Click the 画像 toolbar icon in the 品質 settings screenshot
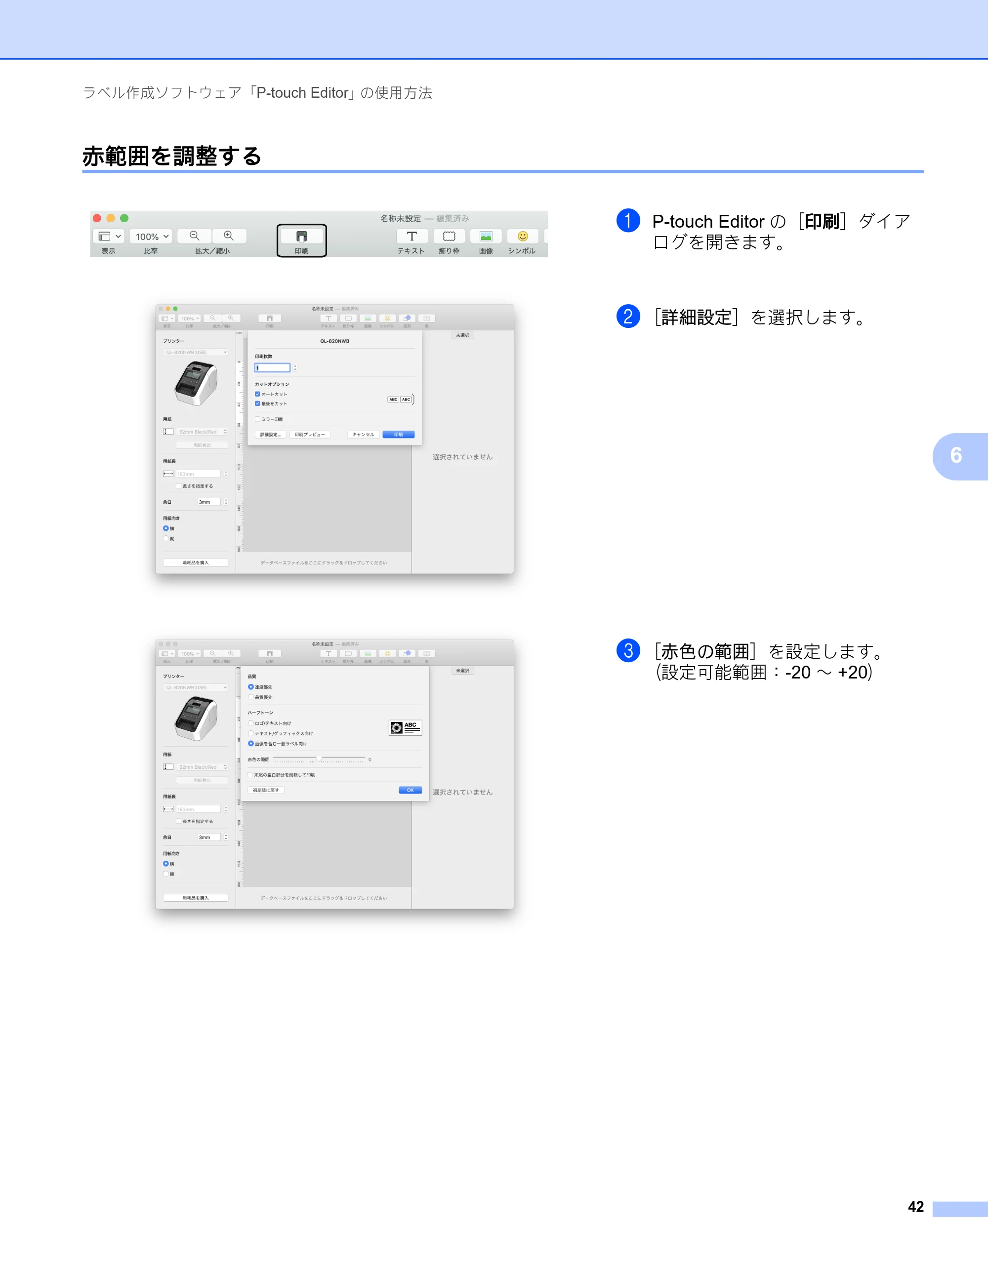 [x=368, y=653]
